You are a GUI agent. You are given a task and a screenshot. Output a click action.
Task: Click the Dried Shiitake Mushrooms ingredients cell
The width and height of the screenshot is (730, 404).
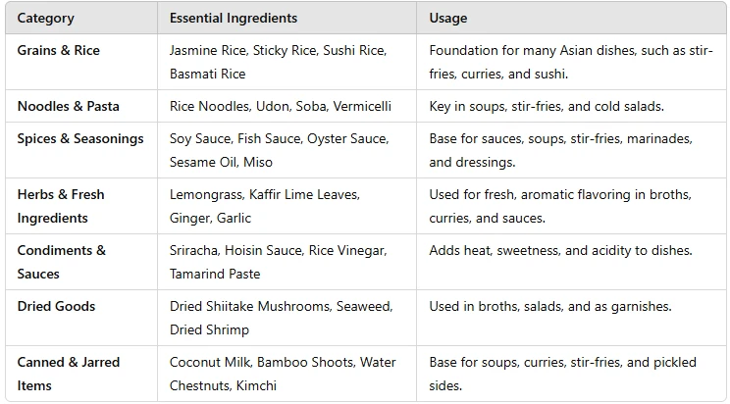(x=287, y=318)
